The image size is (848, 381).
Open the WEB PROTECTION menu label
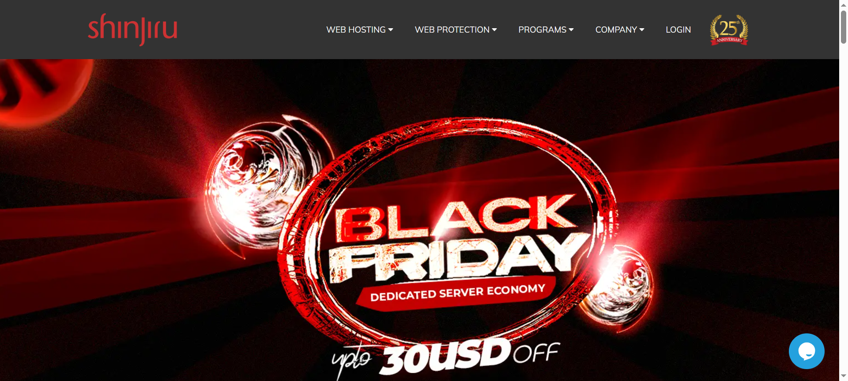click(x=452, y=30)
